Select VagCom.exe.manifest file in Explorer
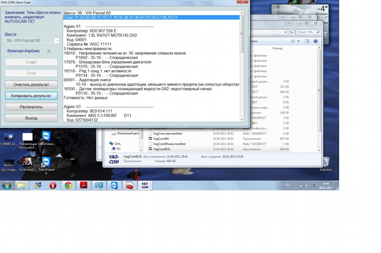 [167, 133]
